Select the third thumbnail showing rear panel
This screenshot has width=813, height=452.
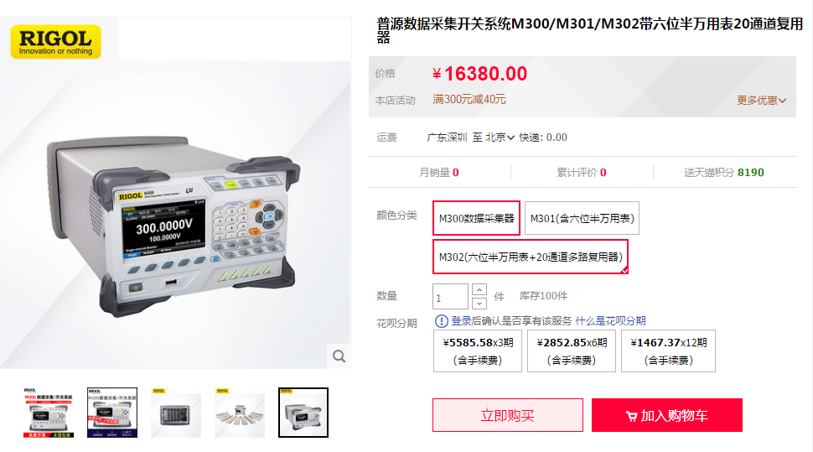pos(176,413)
